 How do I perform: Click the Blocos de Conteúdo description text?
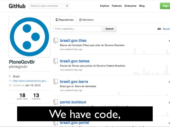point(92,45)
